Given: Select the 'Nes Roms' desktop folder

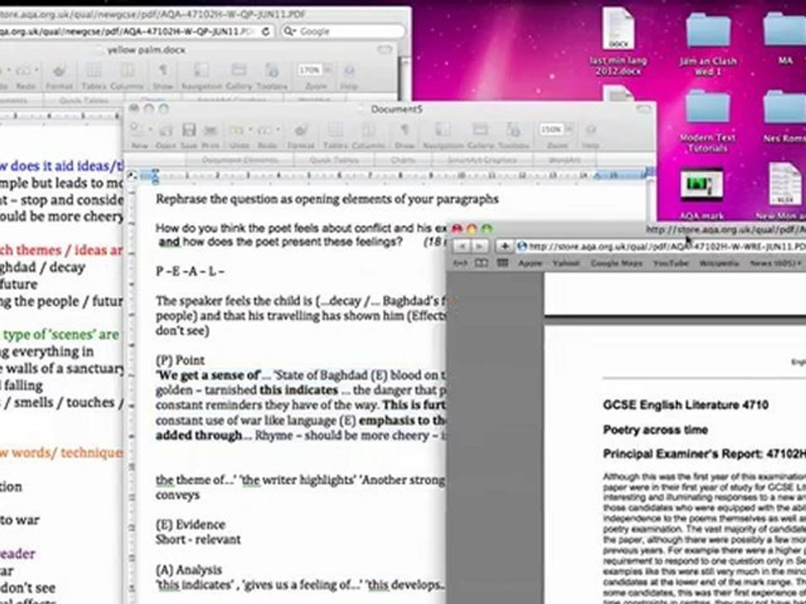Looking at the screenshot, I should click(784, 116).
